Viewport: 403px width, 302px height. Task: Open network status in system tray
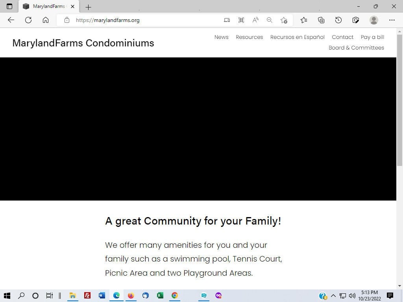tap(343, 296)
